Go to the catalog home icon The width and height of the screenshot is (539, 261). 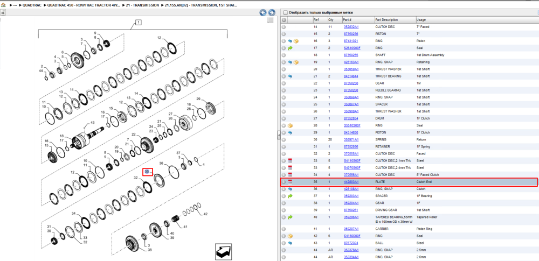tap(3, 5)
